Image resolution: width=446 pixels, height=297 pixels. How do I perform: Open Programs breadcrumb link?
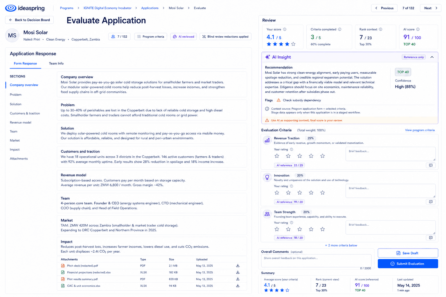[66, 8]
